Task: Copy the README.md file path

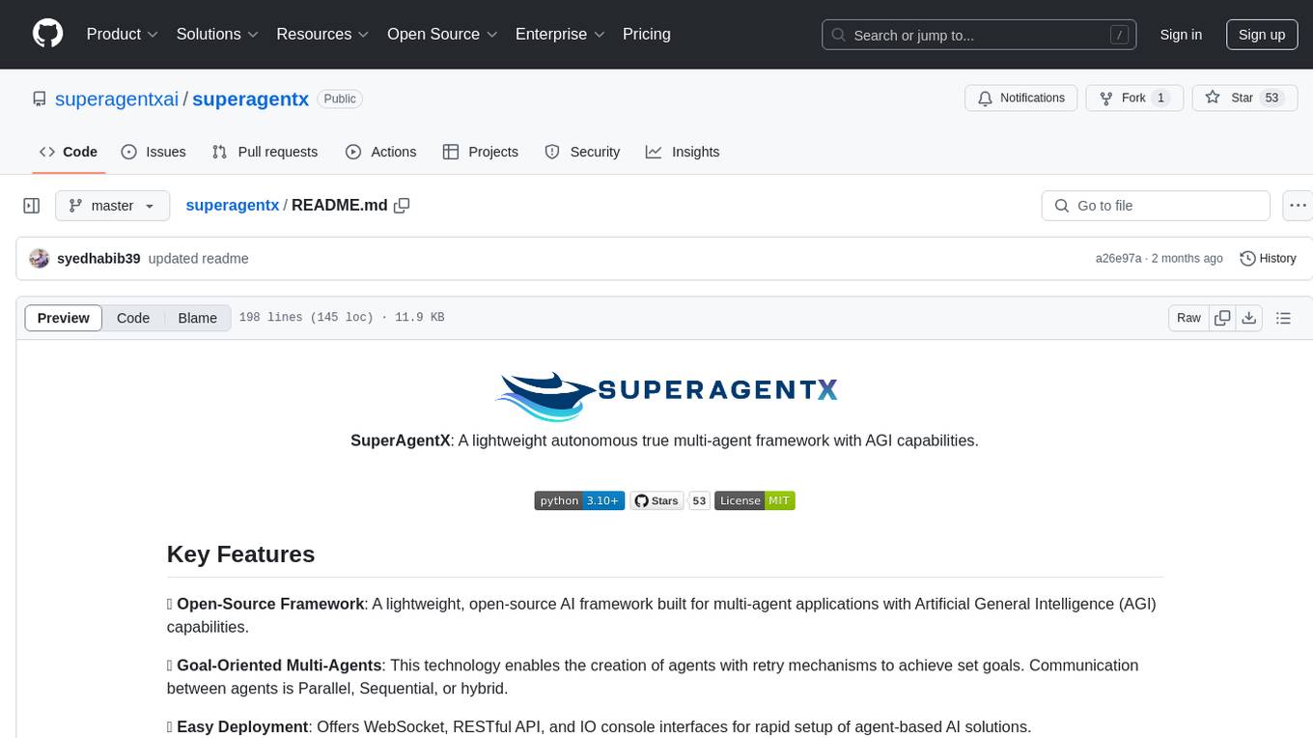Action: [402, 206]
